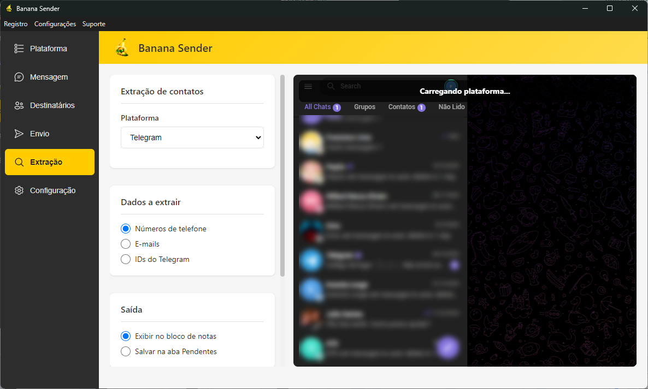Viewport: 648px width, 389px height.
Task: Switch to the Grupos chat tab
Action: 364,107
